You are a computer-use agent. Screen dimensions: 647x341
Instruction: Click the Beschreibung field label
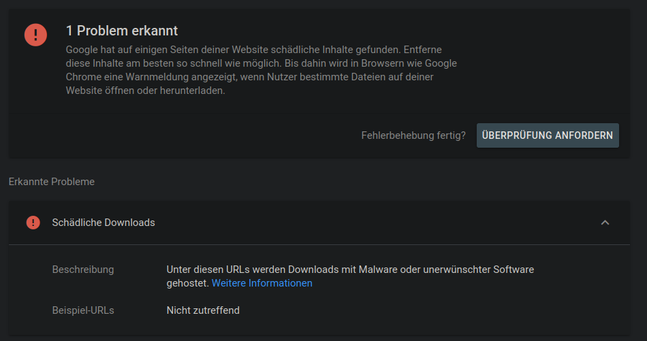point(83,270)
